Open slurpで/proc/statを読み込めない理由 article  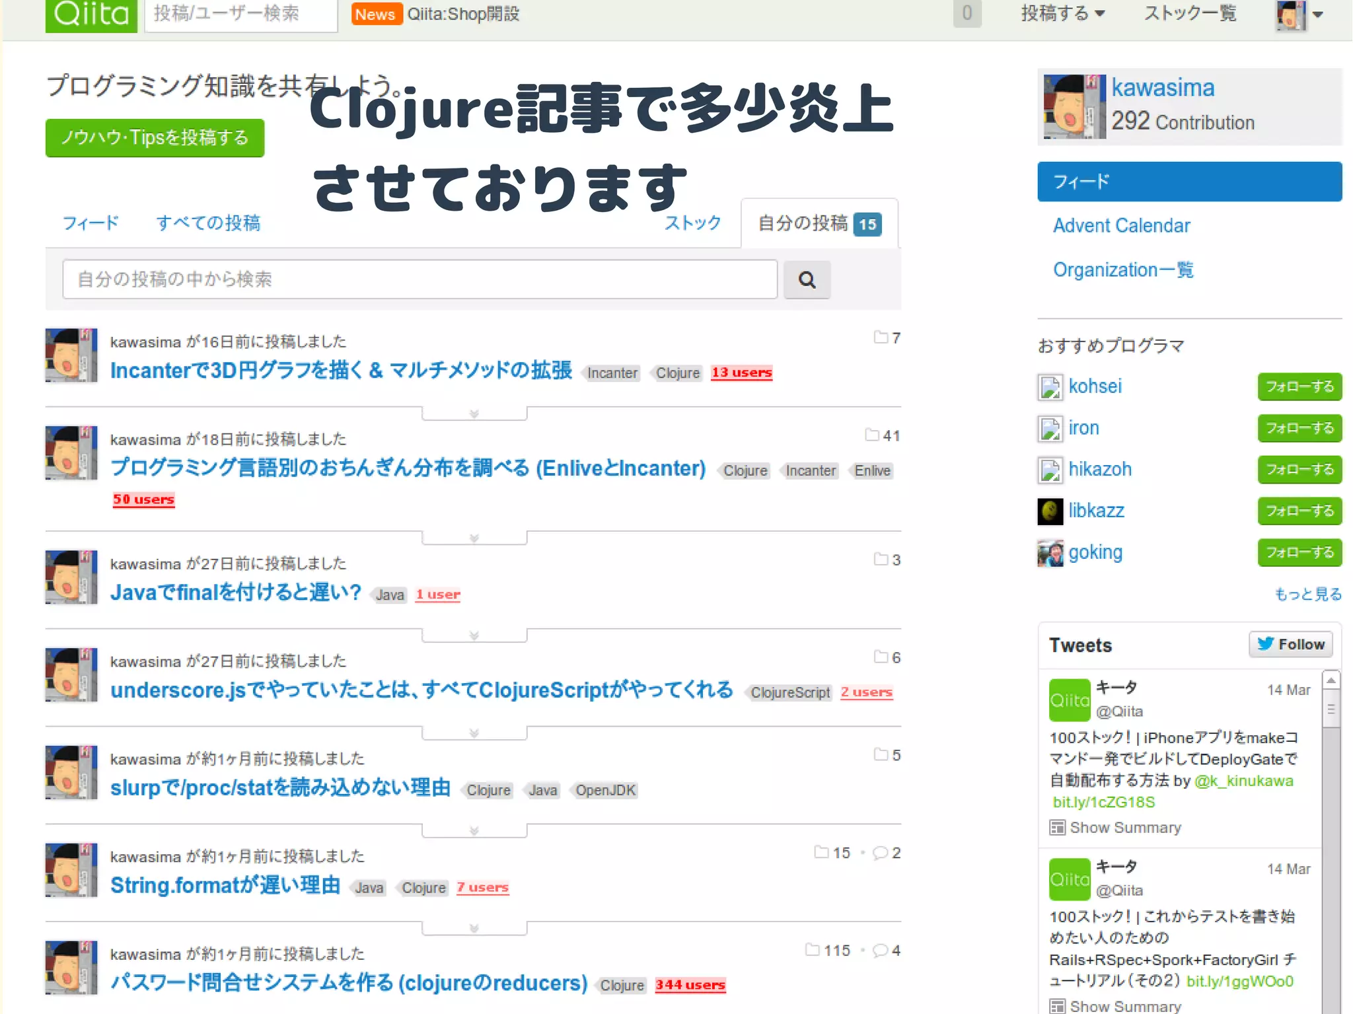tap(280, 788)
